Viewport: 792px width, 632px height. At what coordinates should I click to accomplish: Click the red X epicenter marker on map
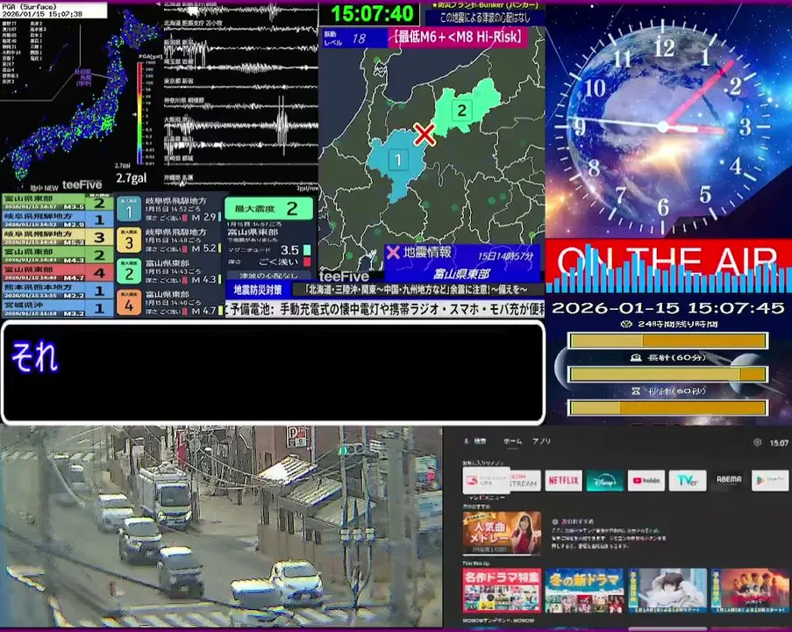pos(425,134)
